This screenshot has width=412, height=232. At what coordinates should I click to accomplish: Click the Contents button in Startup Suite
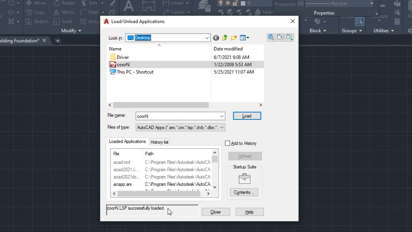coord(244,192)
